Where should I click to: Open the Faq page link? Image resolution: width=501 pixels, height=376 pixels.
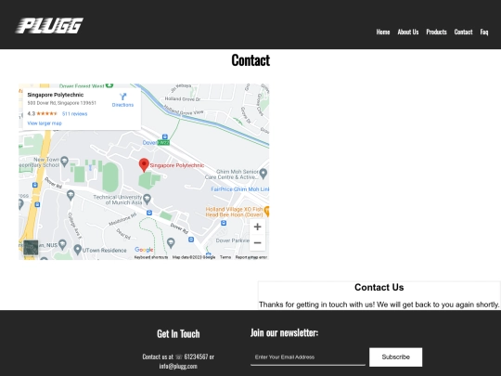(484, 32)
